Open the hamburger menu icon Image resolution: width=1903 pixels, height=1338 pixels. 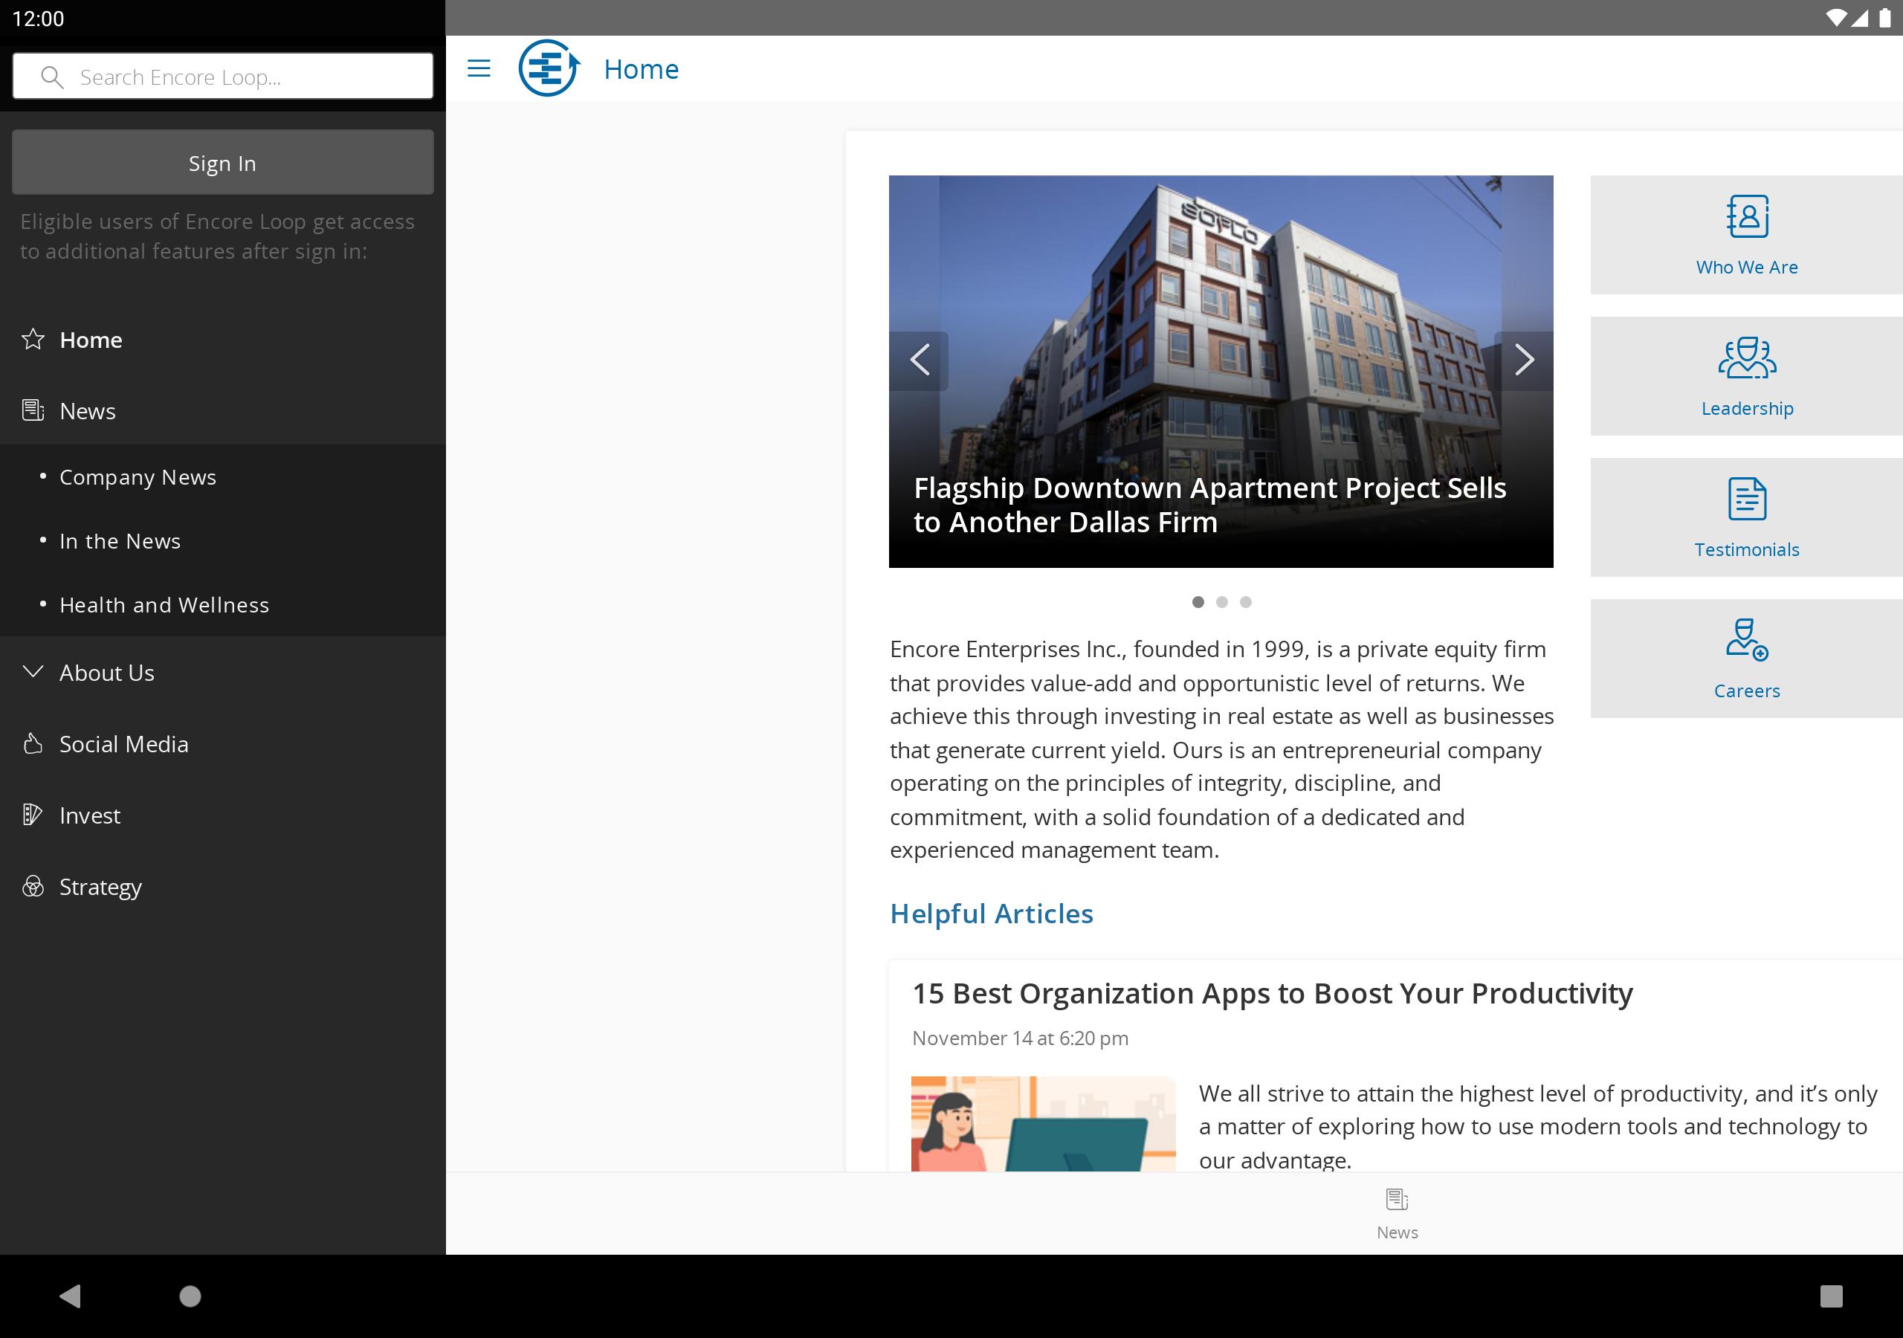(479, 68)
